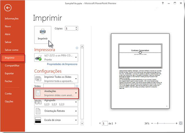Increase the number of copies
The width and height of the screenshot is (185, 133).
[x=76, y=27]
